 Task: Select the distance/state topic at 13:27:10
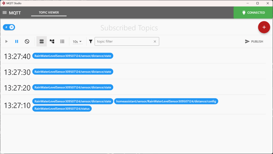pyautogui.click(x=73, y=101)
